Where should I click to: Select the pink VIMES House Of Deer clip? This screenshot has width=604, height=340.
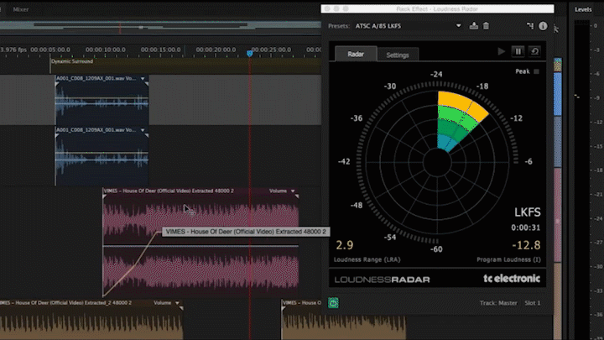pyautogui.click(x=200, y=243)
